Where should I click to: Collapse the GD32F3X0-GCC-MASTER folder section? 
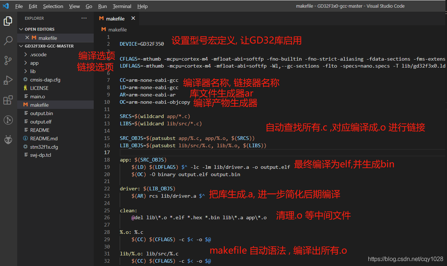tap(55, 46)
